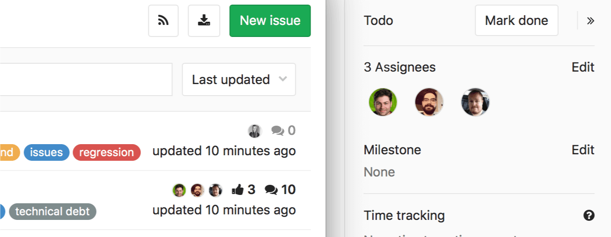Screen dimensions: 611x237
Task: Click the export issues download icon
Action: pos(204,21)
